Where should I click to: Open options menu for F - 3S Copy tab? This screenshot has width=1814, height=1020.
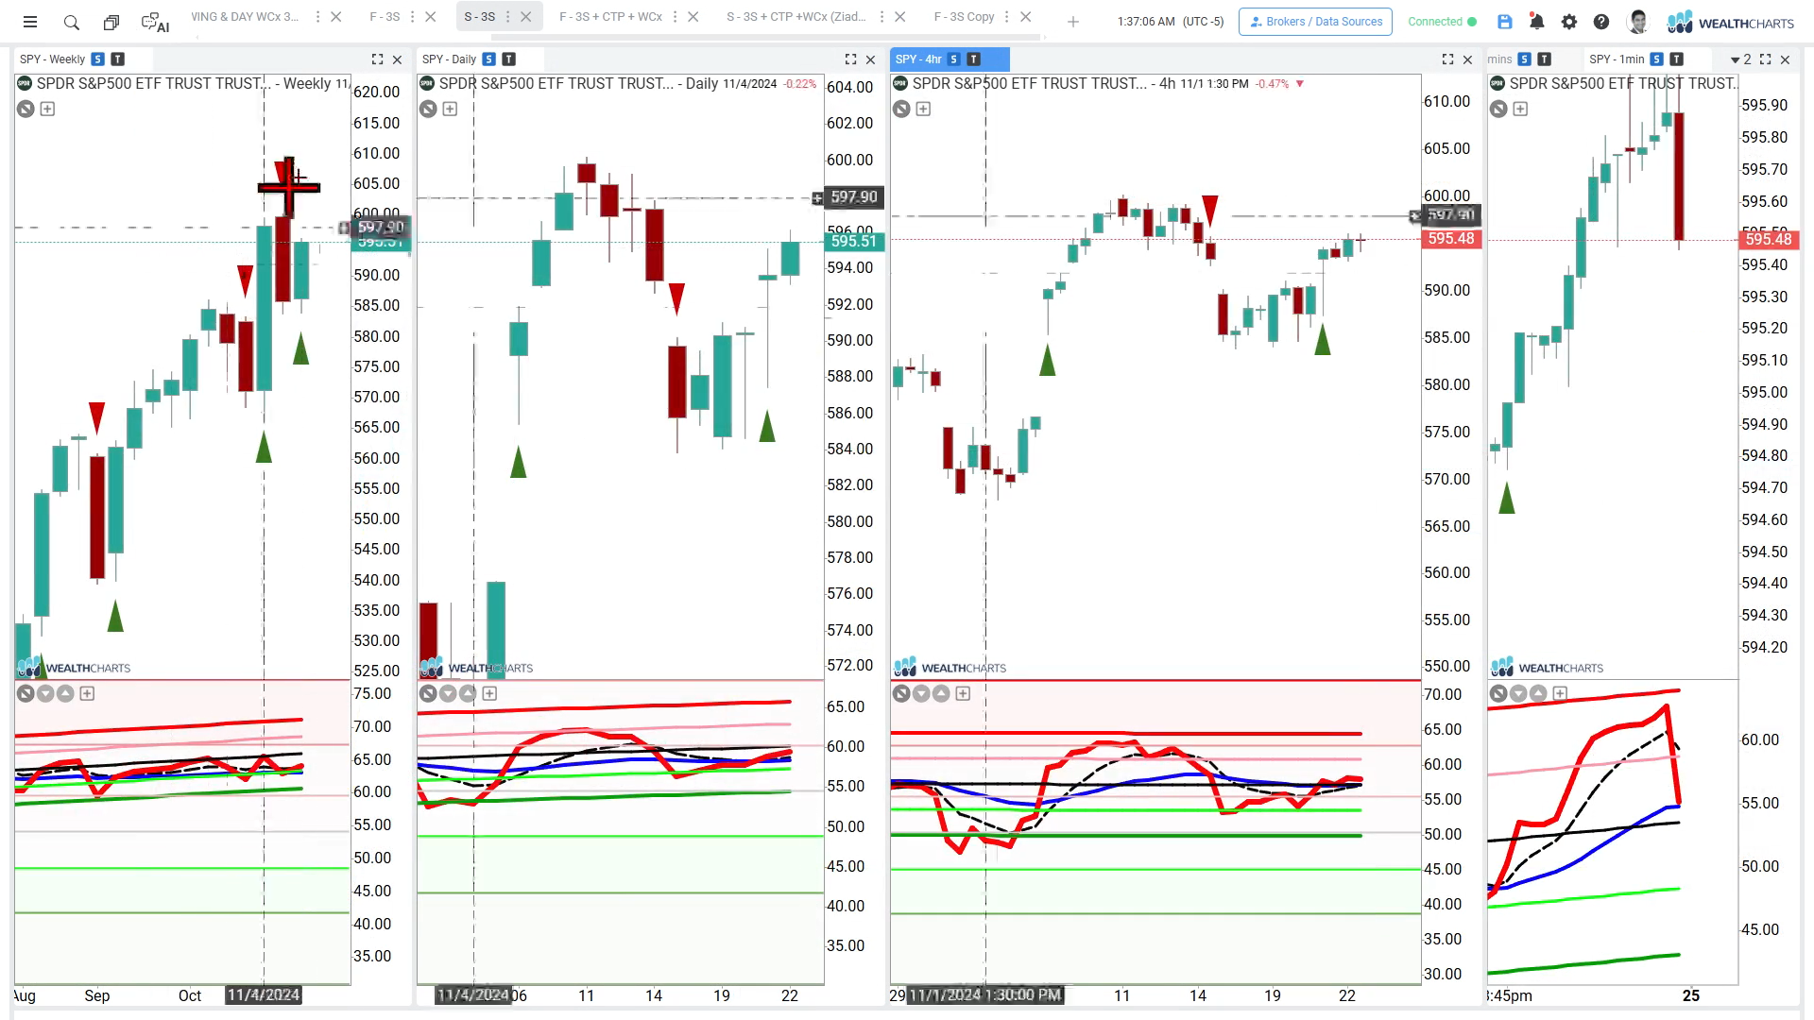point(1007,17)
